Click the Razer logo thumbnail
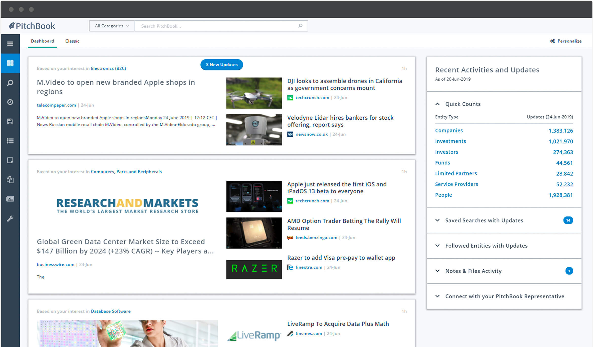This screenshot has width=593, height=347. (x=254, y=269)
